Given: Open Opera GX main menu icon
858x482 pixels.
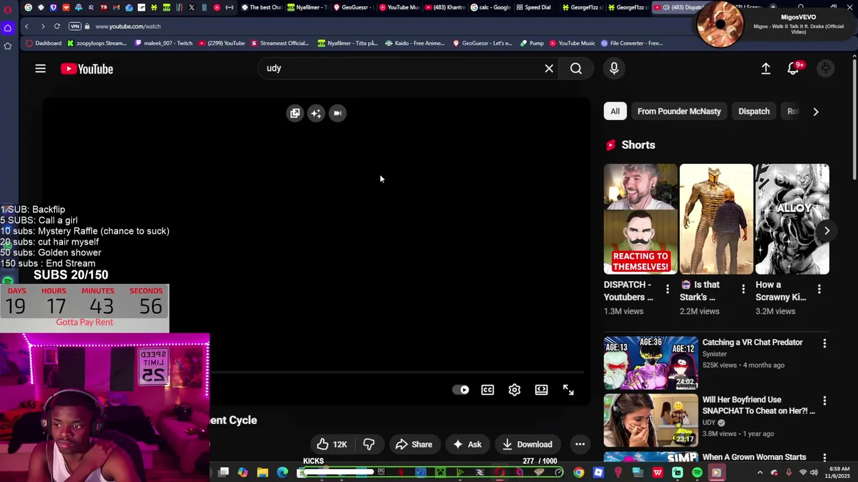Looking at the screenshot, I should 8,9.
